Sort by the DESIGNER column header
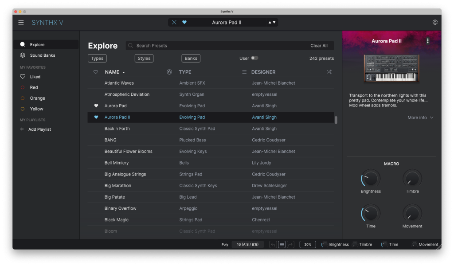Screen dimensions: 454x266 pyautogui.click(x=263, y=72)
